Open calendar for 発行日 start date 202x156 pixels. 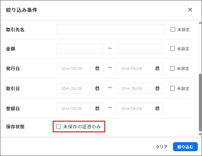pyautogui.click(x=97, y=68)
